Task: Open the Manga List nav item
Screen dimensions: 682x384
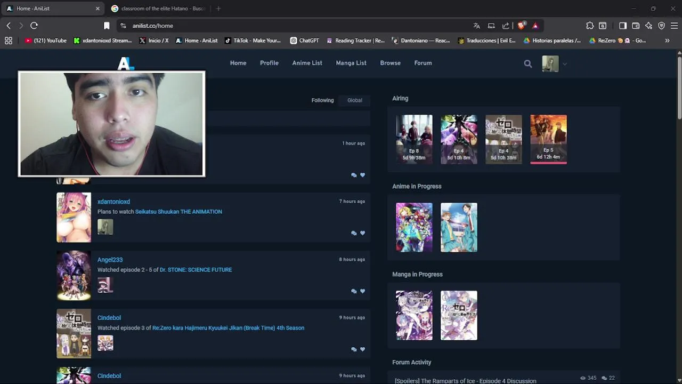Action: coord(351,63)
